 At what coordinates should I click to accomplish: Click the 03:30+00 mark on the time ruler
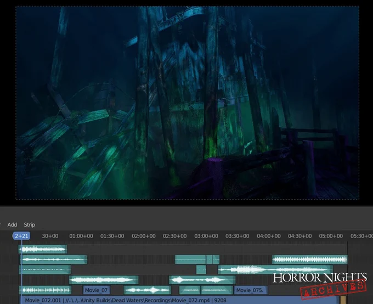pos(238,236)
